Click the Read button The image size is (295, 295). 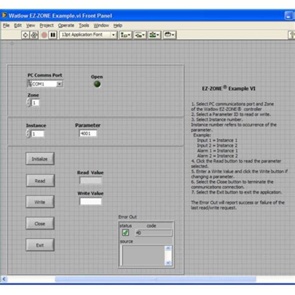pyautogui.click(x=40, y=180)
